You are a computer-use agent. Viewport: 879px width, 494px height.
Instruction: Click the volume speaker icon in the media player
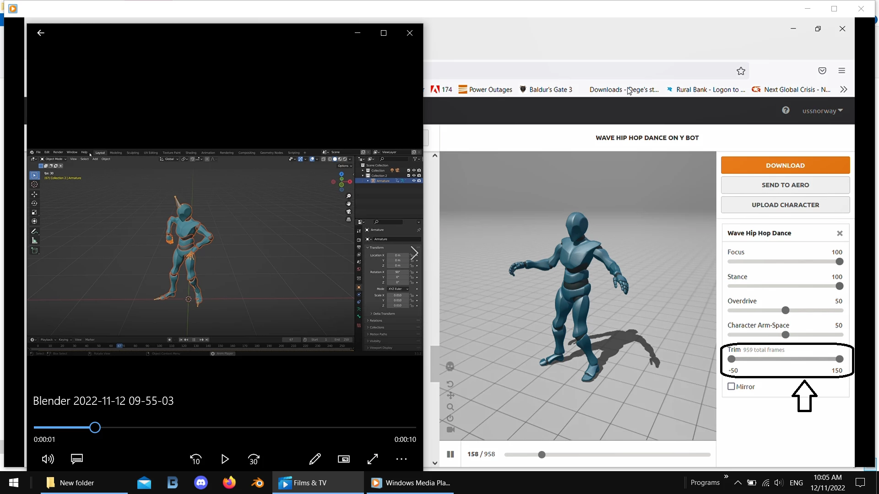pyautogui.click(x=48, y=459)
